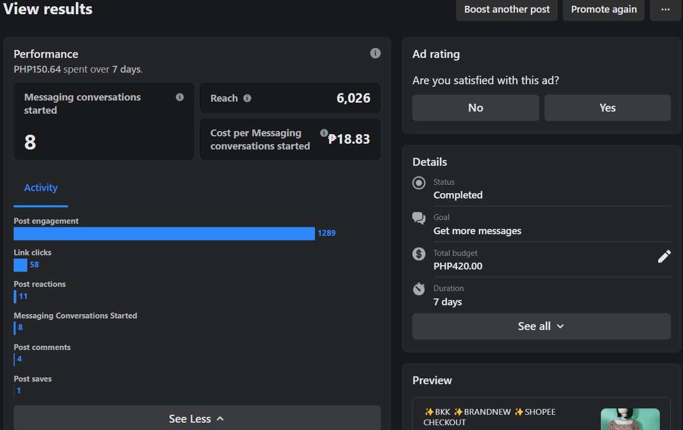683x430 pixels.
Task: Select the Activity tab
Action: click(41, 188)
